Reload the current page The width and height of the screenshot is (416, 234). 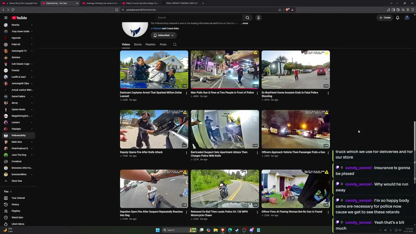pos(13,10)
